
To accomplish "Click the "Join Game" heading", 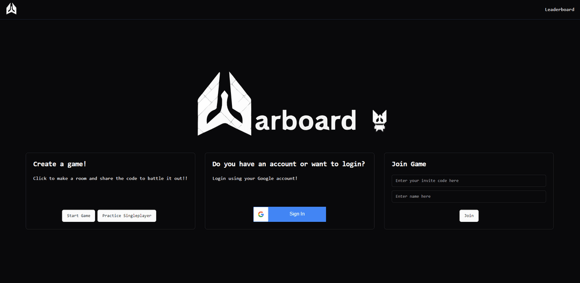I will 409,164.
